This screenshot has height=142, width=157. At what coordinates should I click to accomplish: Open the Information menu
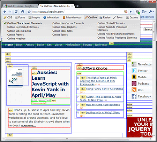click(x=51, y=17)
